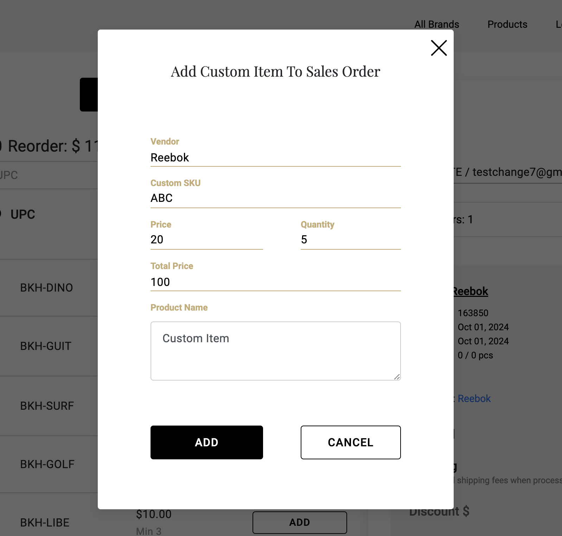Click the underlined Reebok heading
The height and width of the screenshot is (536, 562).
tap(471, 291)
